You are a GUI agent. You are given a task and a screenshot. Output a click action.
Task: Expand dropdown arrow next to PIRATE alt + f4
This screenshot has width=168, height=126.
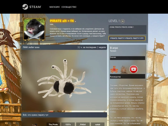(x=75, y=21)
